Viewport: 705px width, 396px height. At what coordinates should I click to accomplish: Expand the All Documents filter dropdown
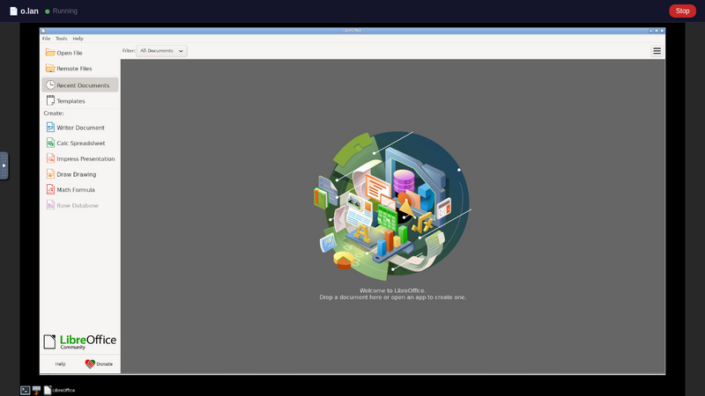point(161,51)
